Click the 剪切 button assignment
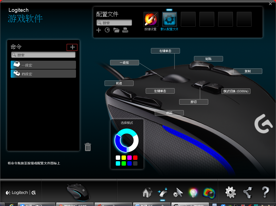The height and width of the screenshot is (206, 276). 194,102
